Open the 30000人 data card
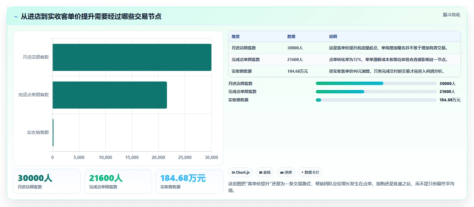Screen dimensions: 474x207 tap(47, 181)
